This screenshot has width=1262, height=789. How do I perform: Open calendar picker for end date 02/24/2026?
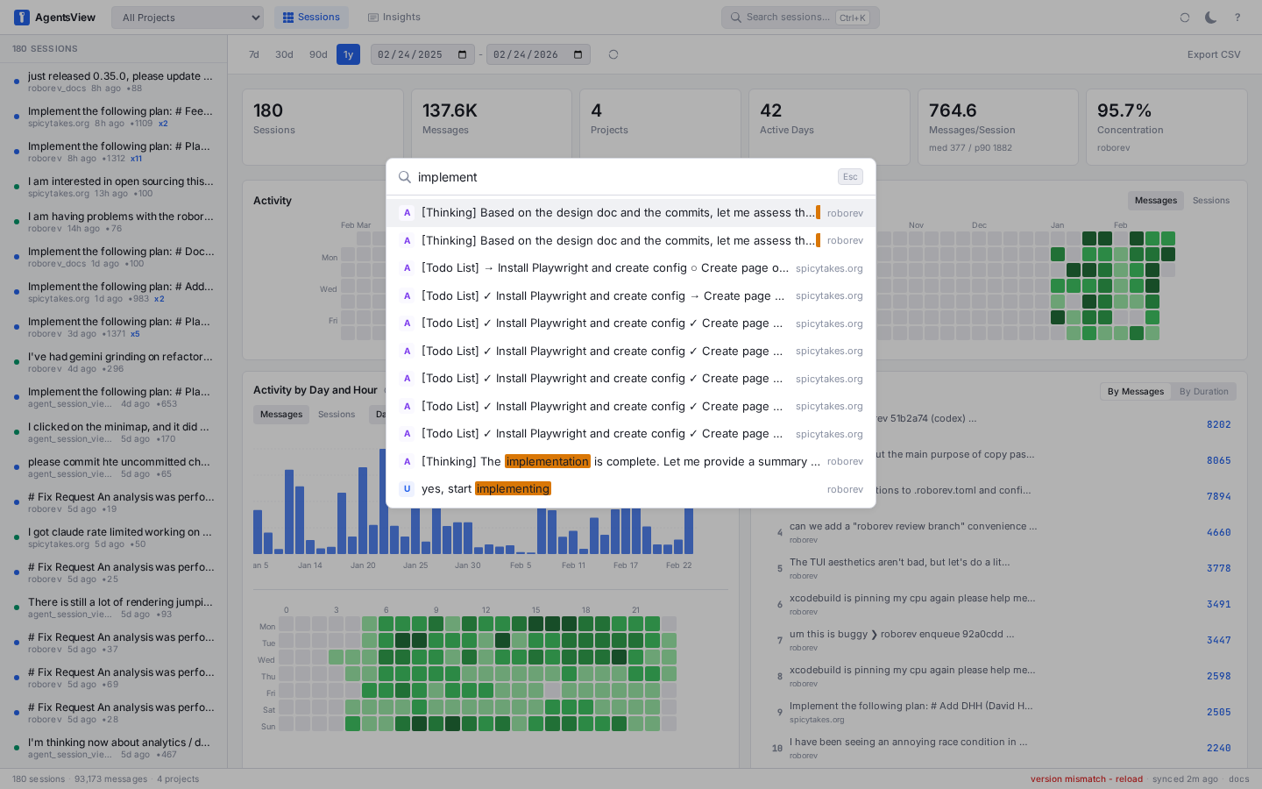click(578, 54)
